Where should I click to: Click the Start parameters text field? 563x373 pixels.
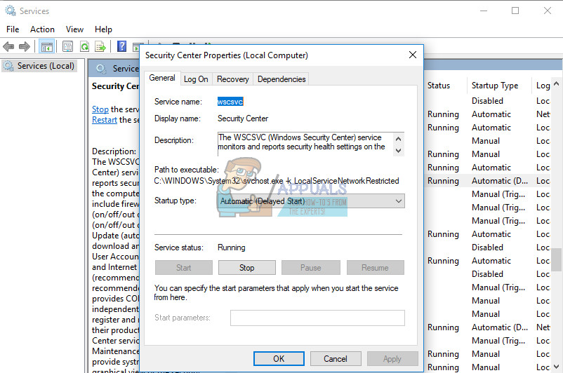tap(317, 318)
